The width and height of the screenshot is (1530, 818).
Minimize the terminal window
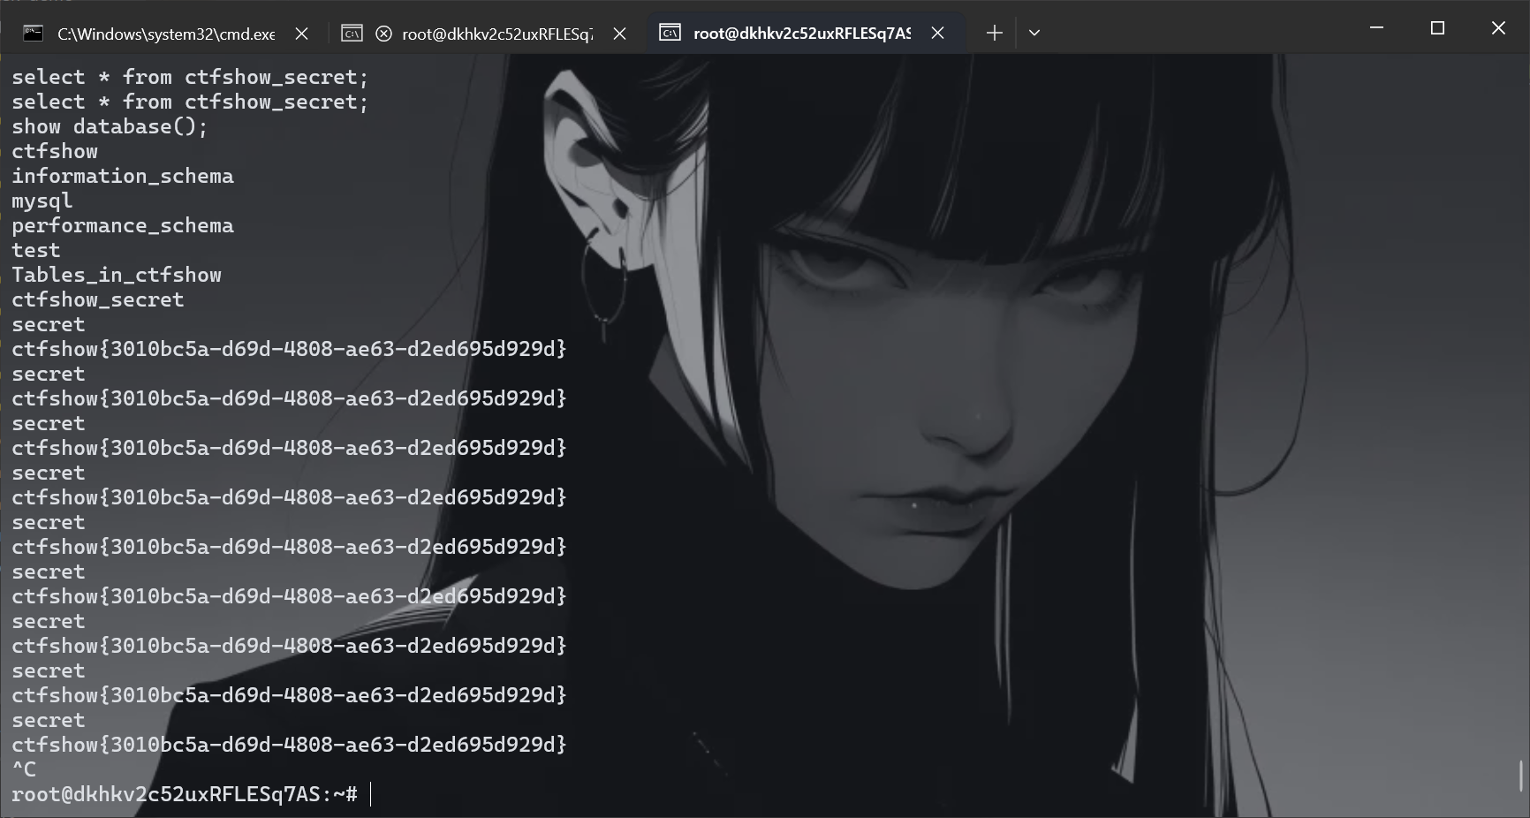point(1376,28)
